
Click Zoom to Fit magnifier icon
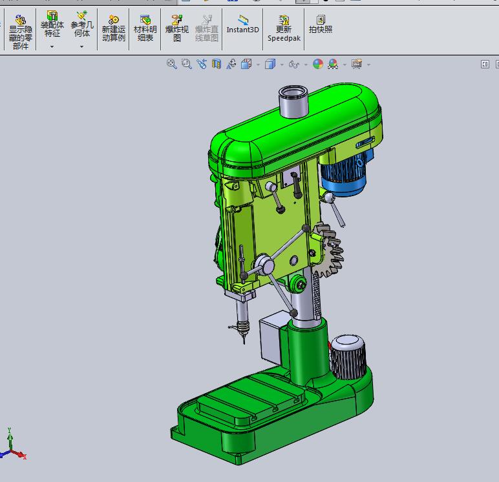171,64
